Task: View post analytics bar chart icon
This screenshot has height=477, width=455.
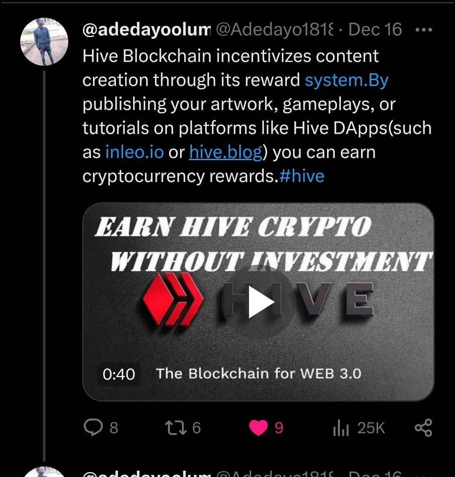Action: [341, 428]
